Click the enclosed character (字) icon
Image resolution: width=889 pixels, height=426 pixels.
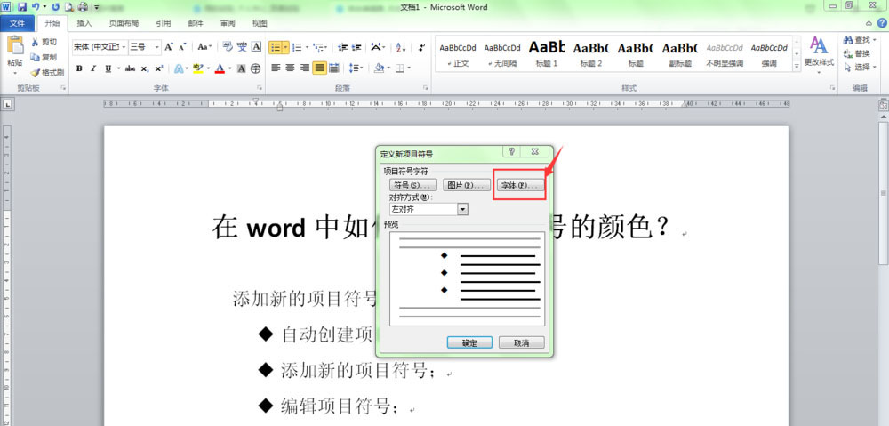(256, 68)
